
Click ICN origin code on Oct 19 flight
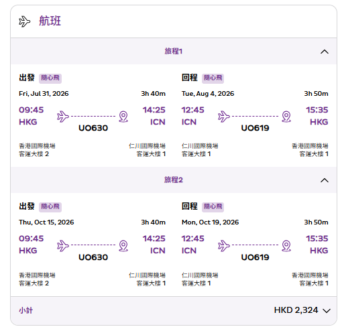pos(189,251)
